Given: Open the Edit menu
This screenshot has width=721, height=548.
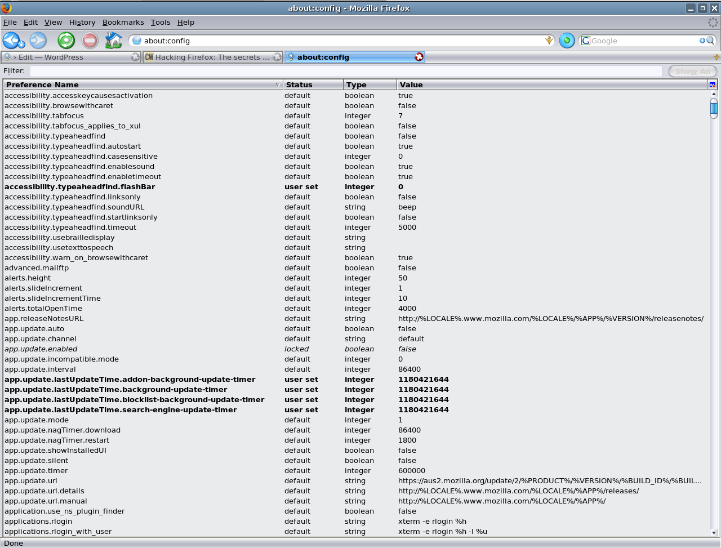Looking at the screenshot, I should [30, 22].
